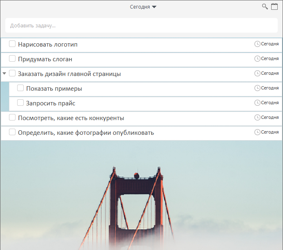Viewport: 283px width, 250px height.
Task: Select the Нарисовать логотип task text
Action: [x=48, y=45]
